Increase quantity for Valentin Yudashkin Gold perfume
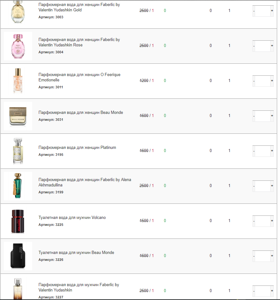The width and height of the screenshot is (280, 300). [272, 11]
